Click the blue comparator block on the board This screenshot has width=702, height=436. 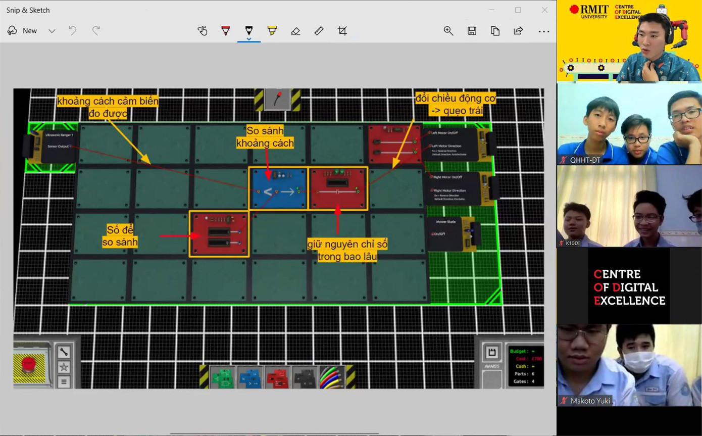click(x=279, y=188)
